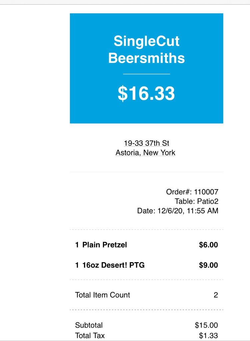Click the 19-33 37th St address link

[146, 143]
